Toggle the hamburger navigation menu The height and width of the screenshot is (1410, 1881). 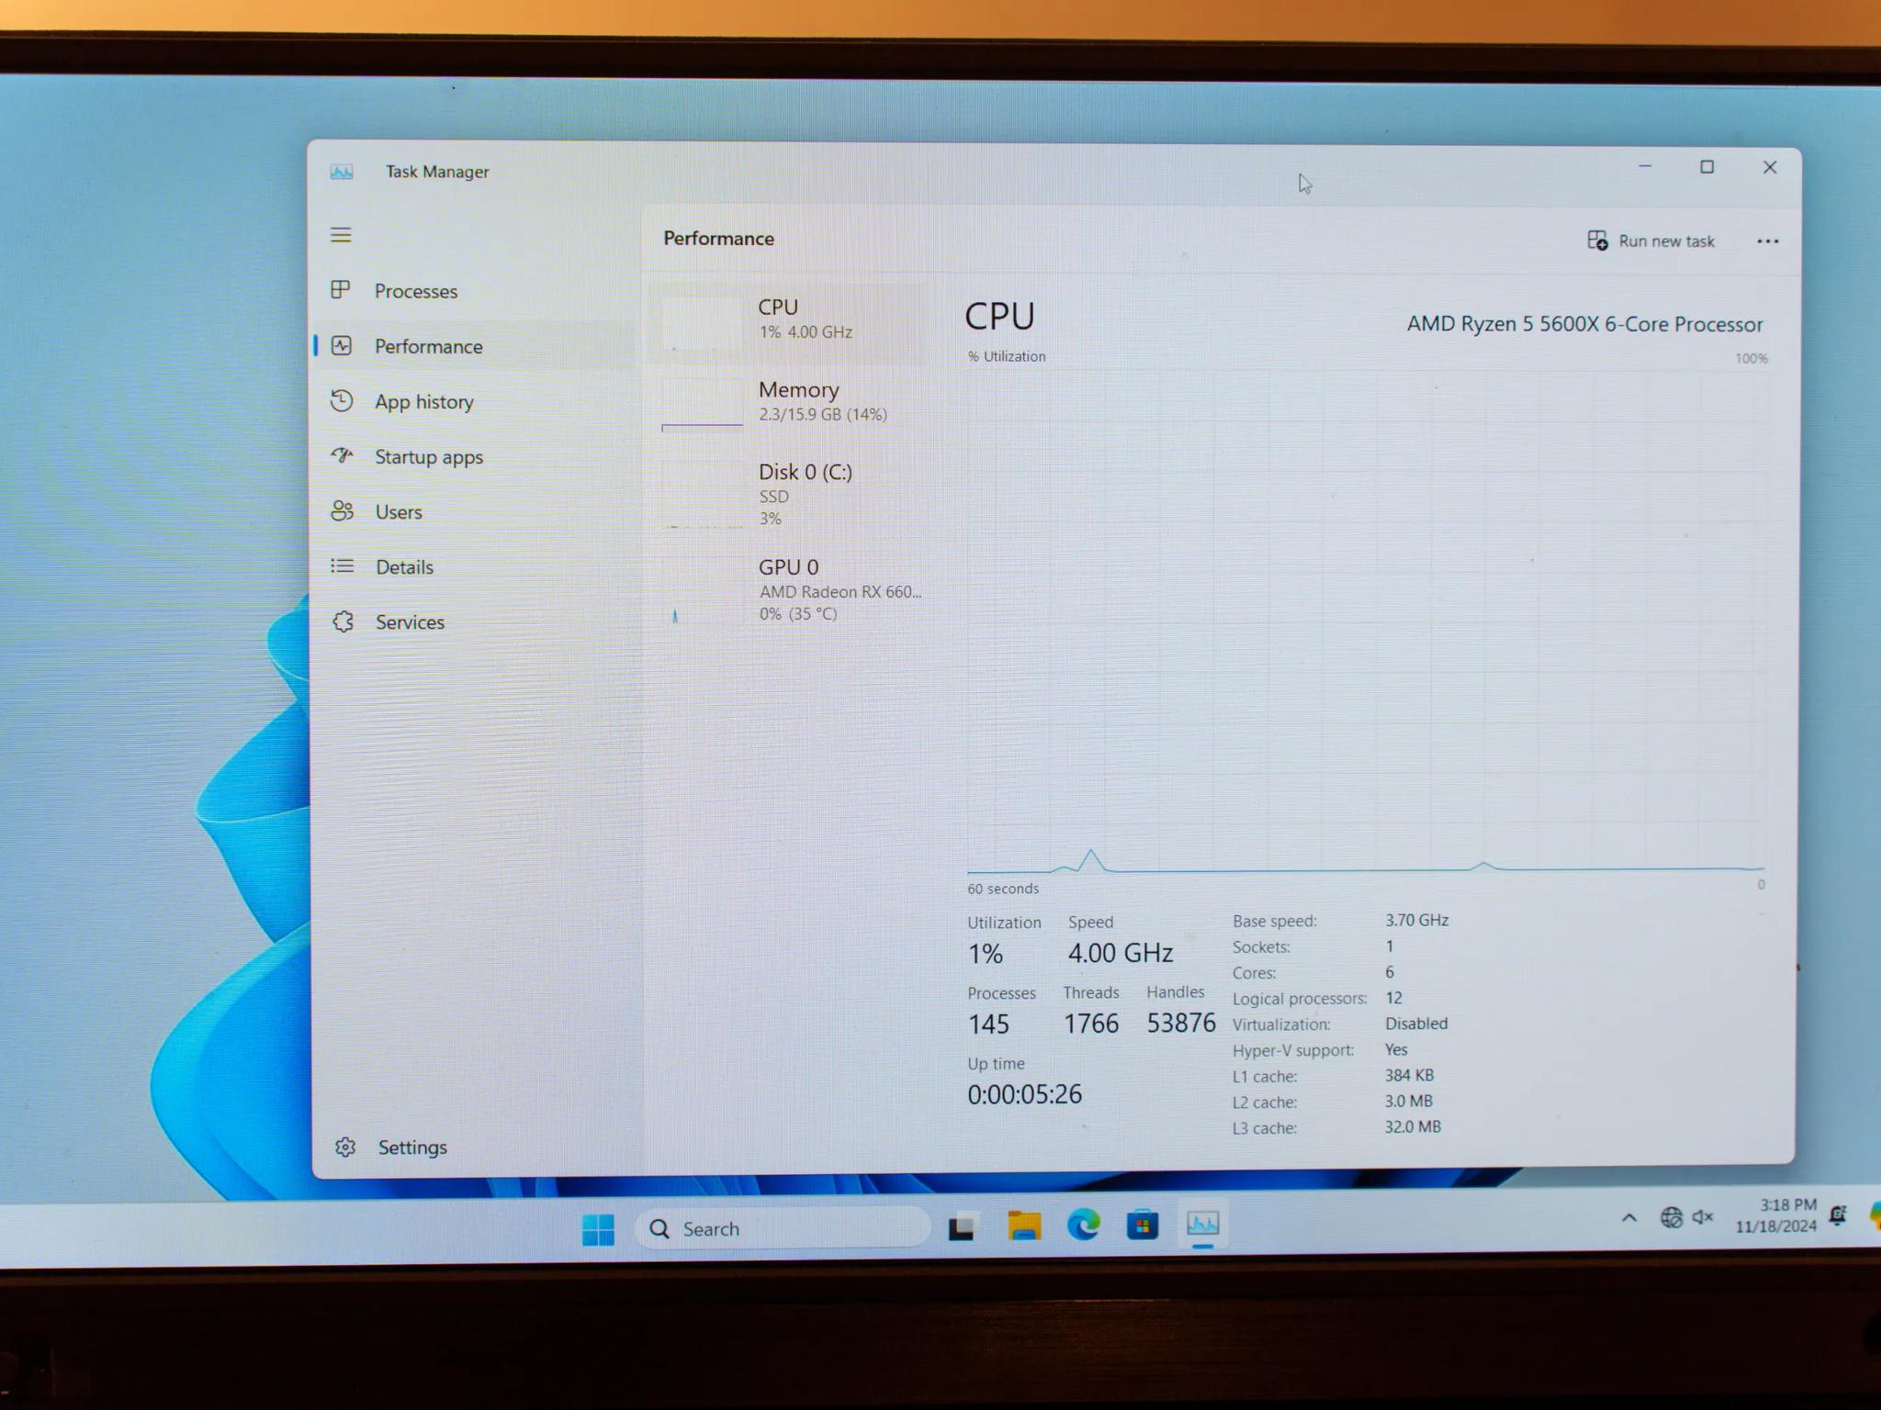tap(341, 235)
